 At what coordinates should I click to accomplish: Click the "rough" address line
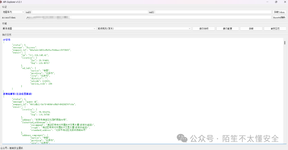pyautogui.click(x=60, y=127)
